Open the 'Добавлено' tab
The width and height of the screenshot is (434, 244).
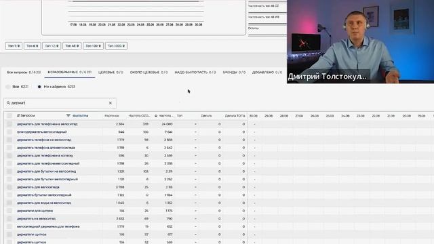coord(267,73)
